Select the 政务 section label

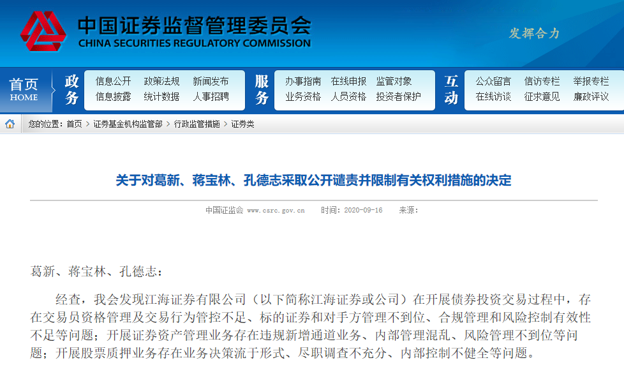[71, 90]
